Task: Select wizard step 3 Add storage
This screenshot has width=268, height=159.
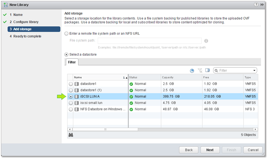Action: pyautogui.click(x=34, y=29)
